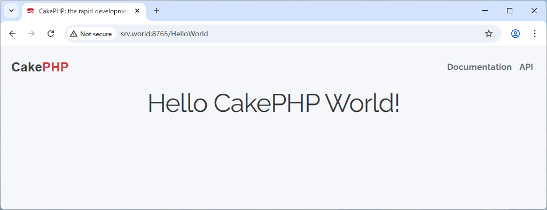Reload the current page

51,34
